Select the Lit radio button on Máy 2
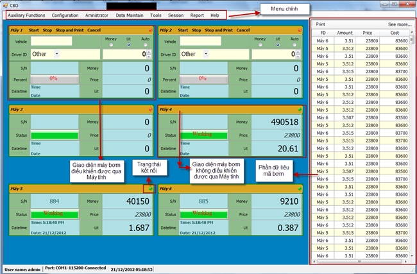The width and height of the screenshot is (417, 274). (277, 45)
